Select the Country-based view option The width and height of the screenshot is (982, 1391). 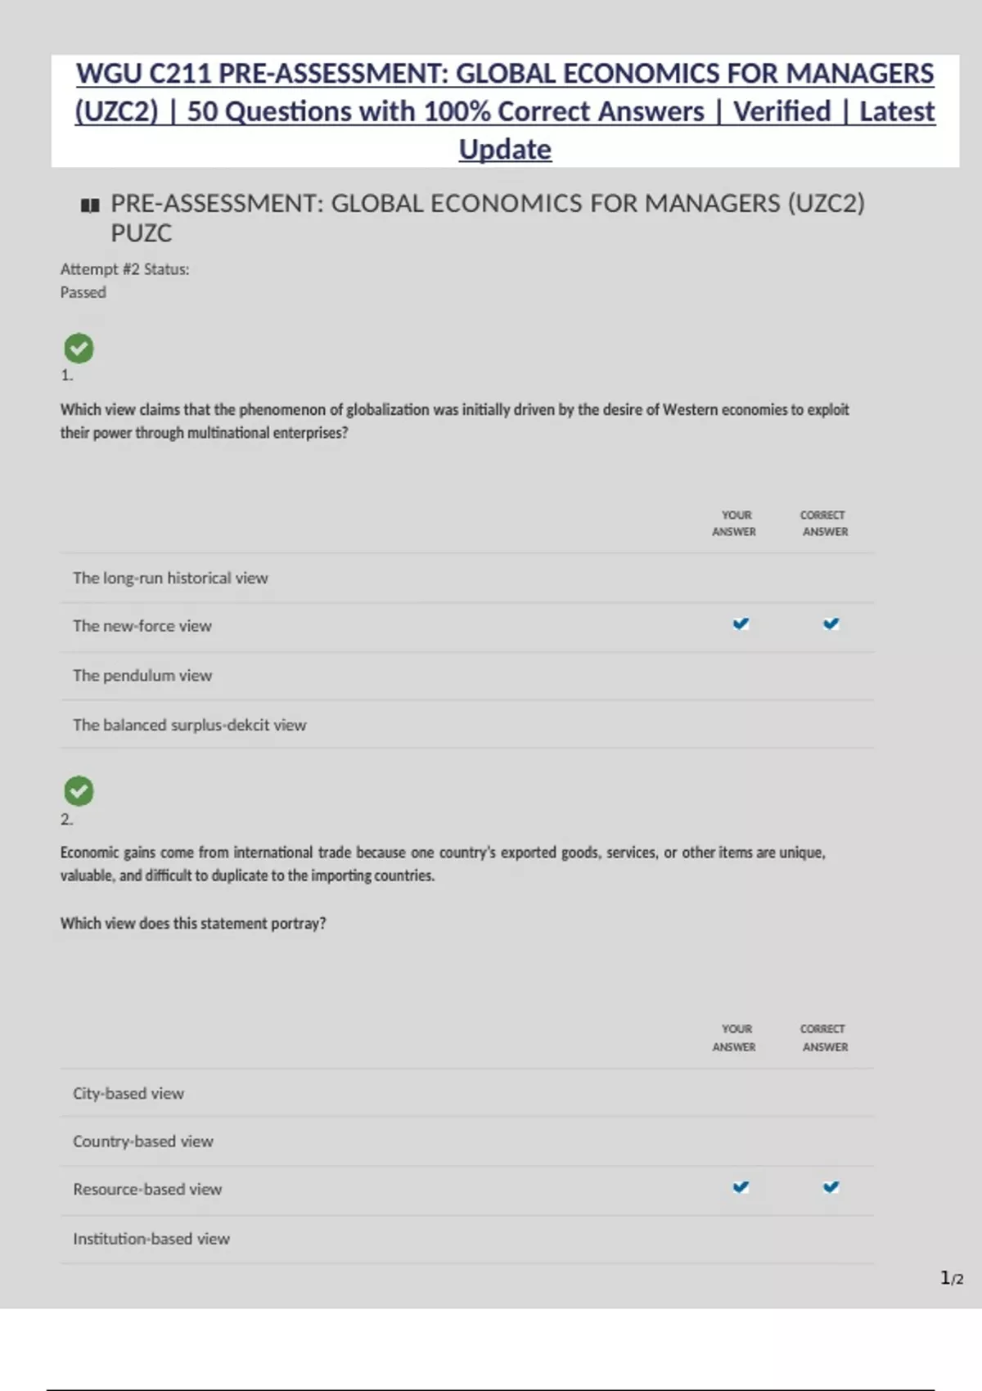pyautogui.click(x=143, y=1141)
